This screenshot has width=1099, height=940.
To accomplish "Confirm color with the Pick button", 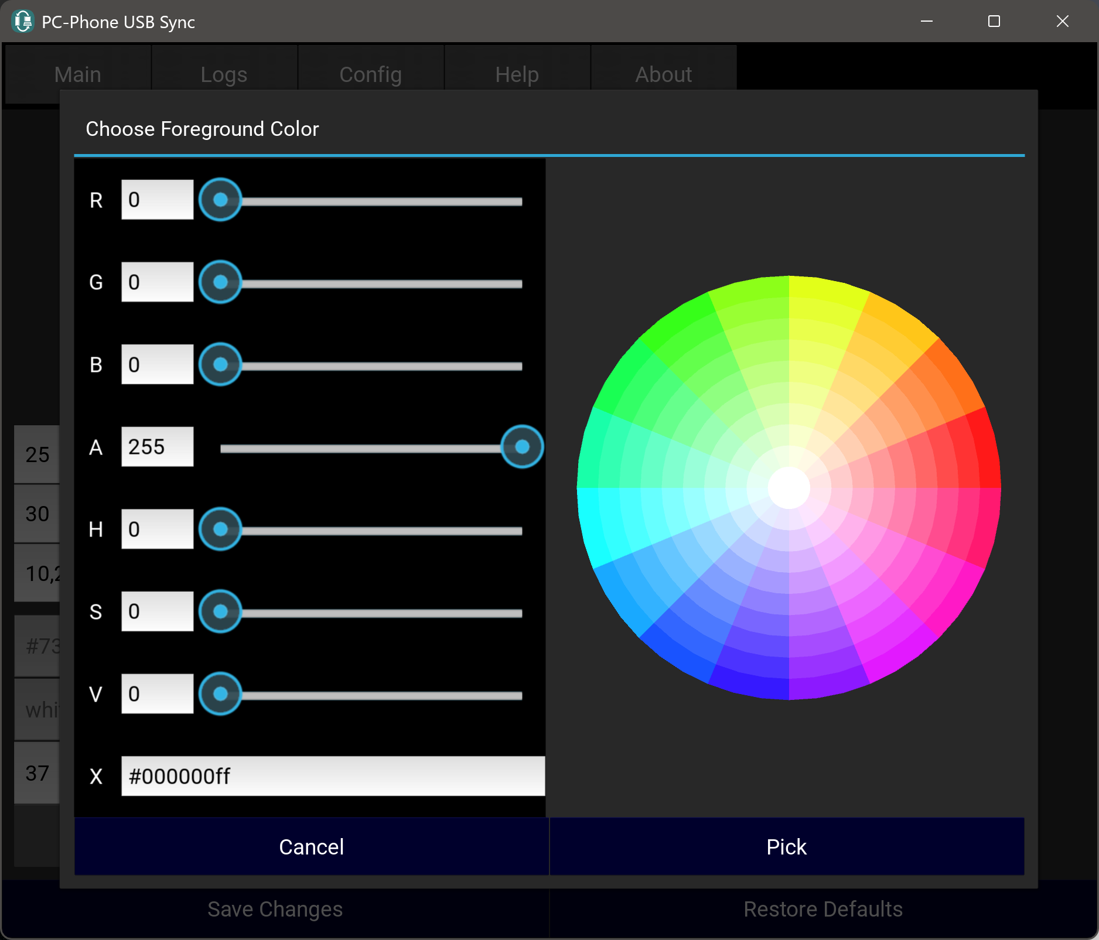I will pos(786,847).
